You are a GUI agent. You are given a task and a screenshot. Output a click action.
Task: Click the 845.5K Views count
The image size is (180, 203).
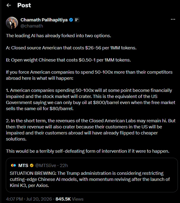(69, 199)
